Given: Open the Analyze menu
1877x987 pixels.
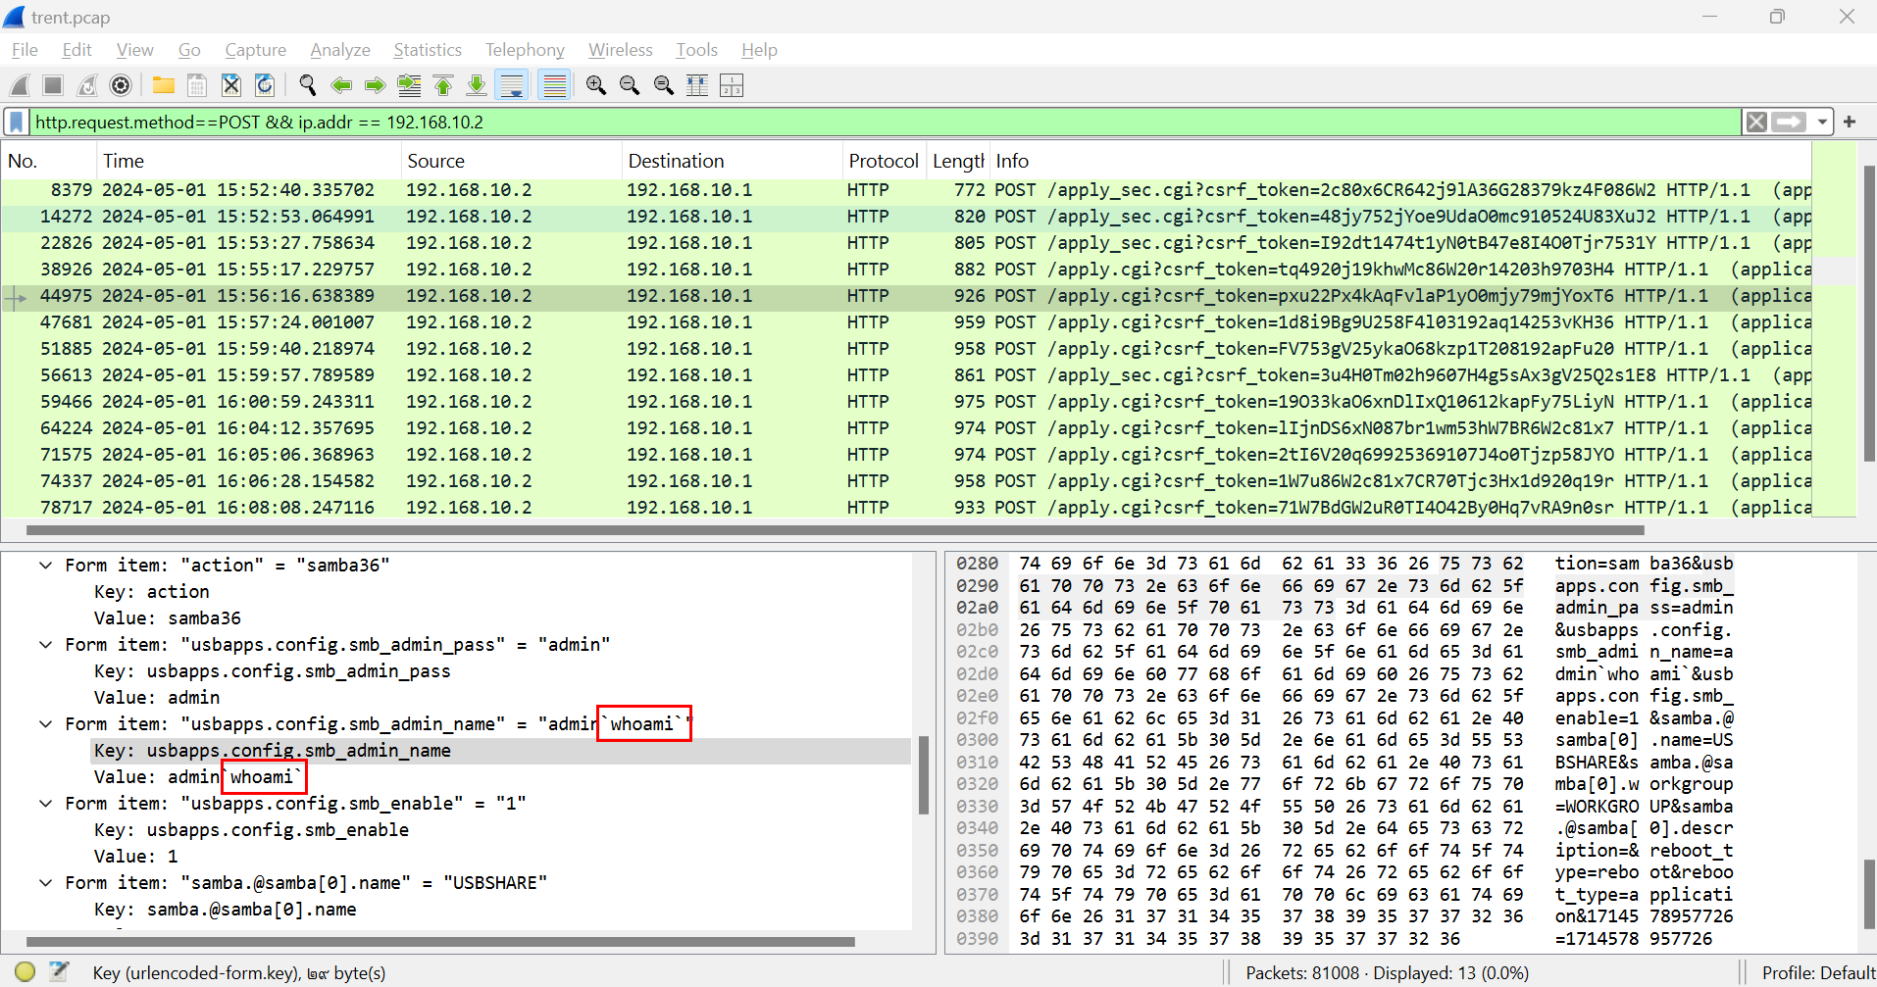Looking at the screenshot, I should tap(339, 50).
